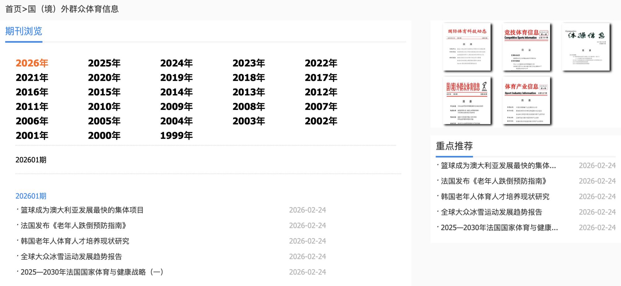Browse issues from 2019年
The image size is (621, 286).
tap(176, 78)
